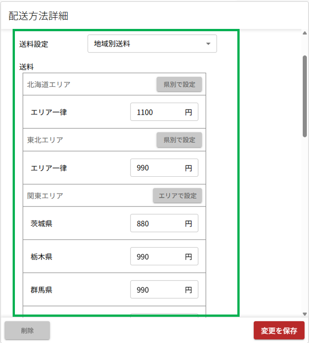The image size is (310, 343).
Task: Click the vertical scrollbar thumb
Action: tap(305, 95)
